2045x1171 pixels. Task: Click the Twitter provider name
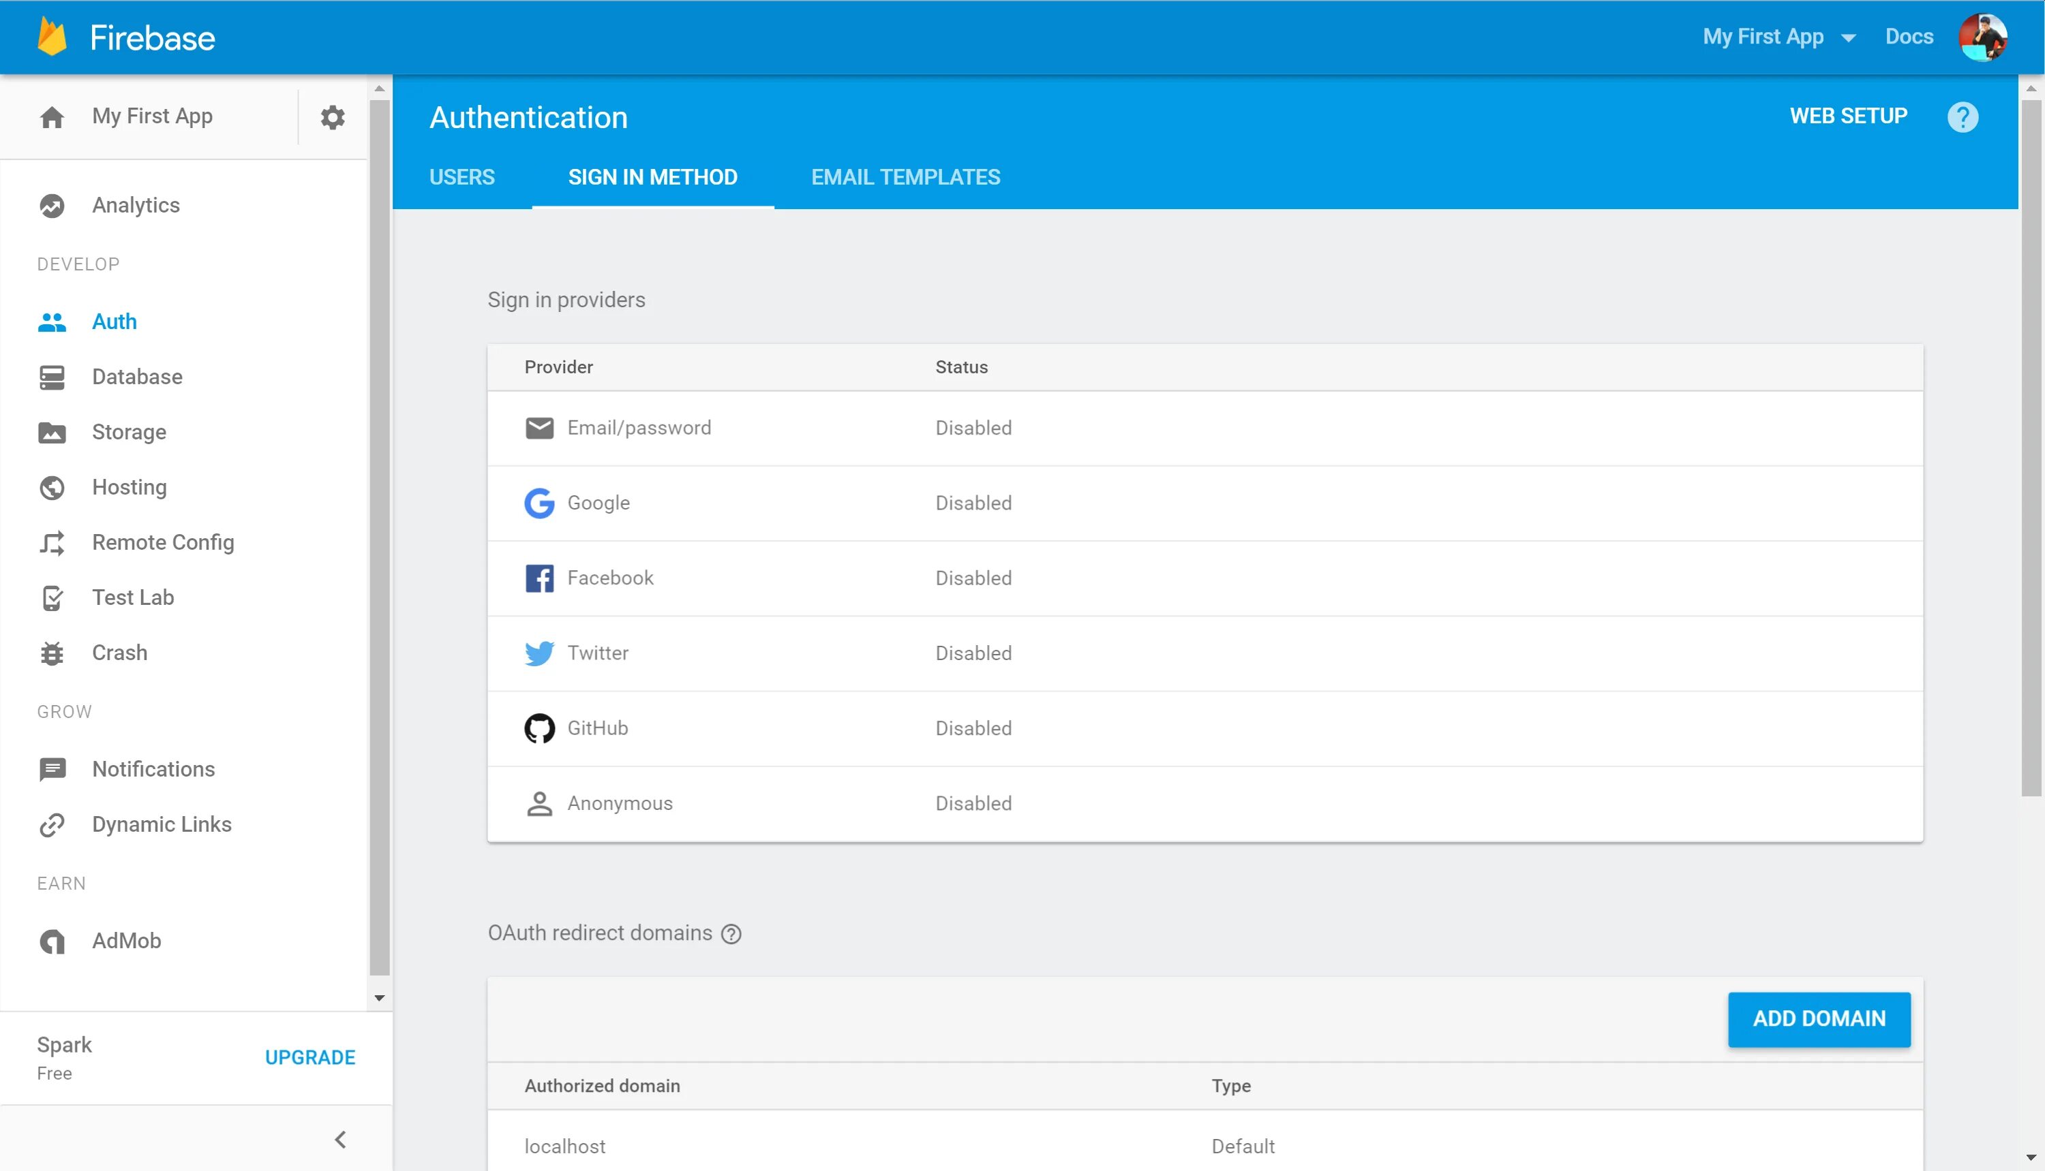(x=598, y=653)
